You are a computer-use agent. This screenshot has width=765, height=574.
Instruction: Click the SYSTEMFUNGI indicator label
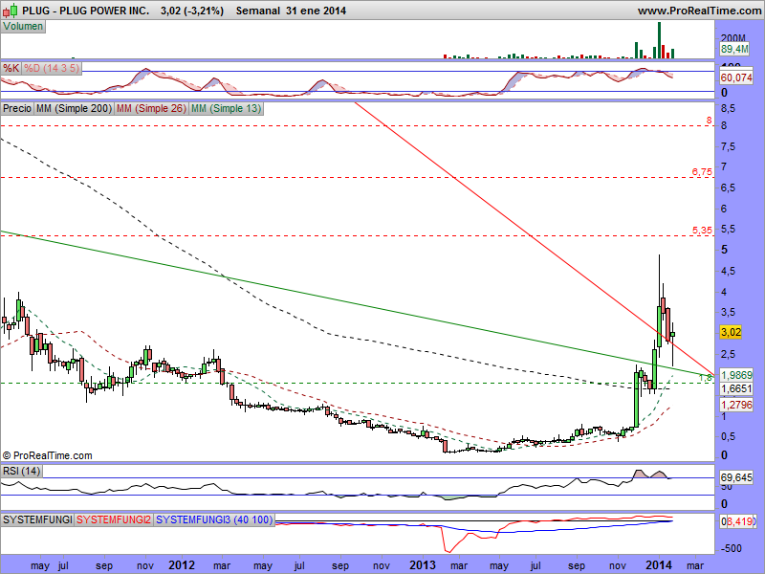(37, 519)
